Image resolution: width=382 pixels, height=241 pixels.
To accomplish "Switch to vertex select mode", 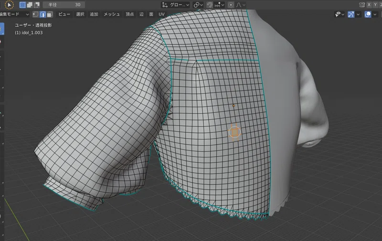I will (x=35, y=14).
